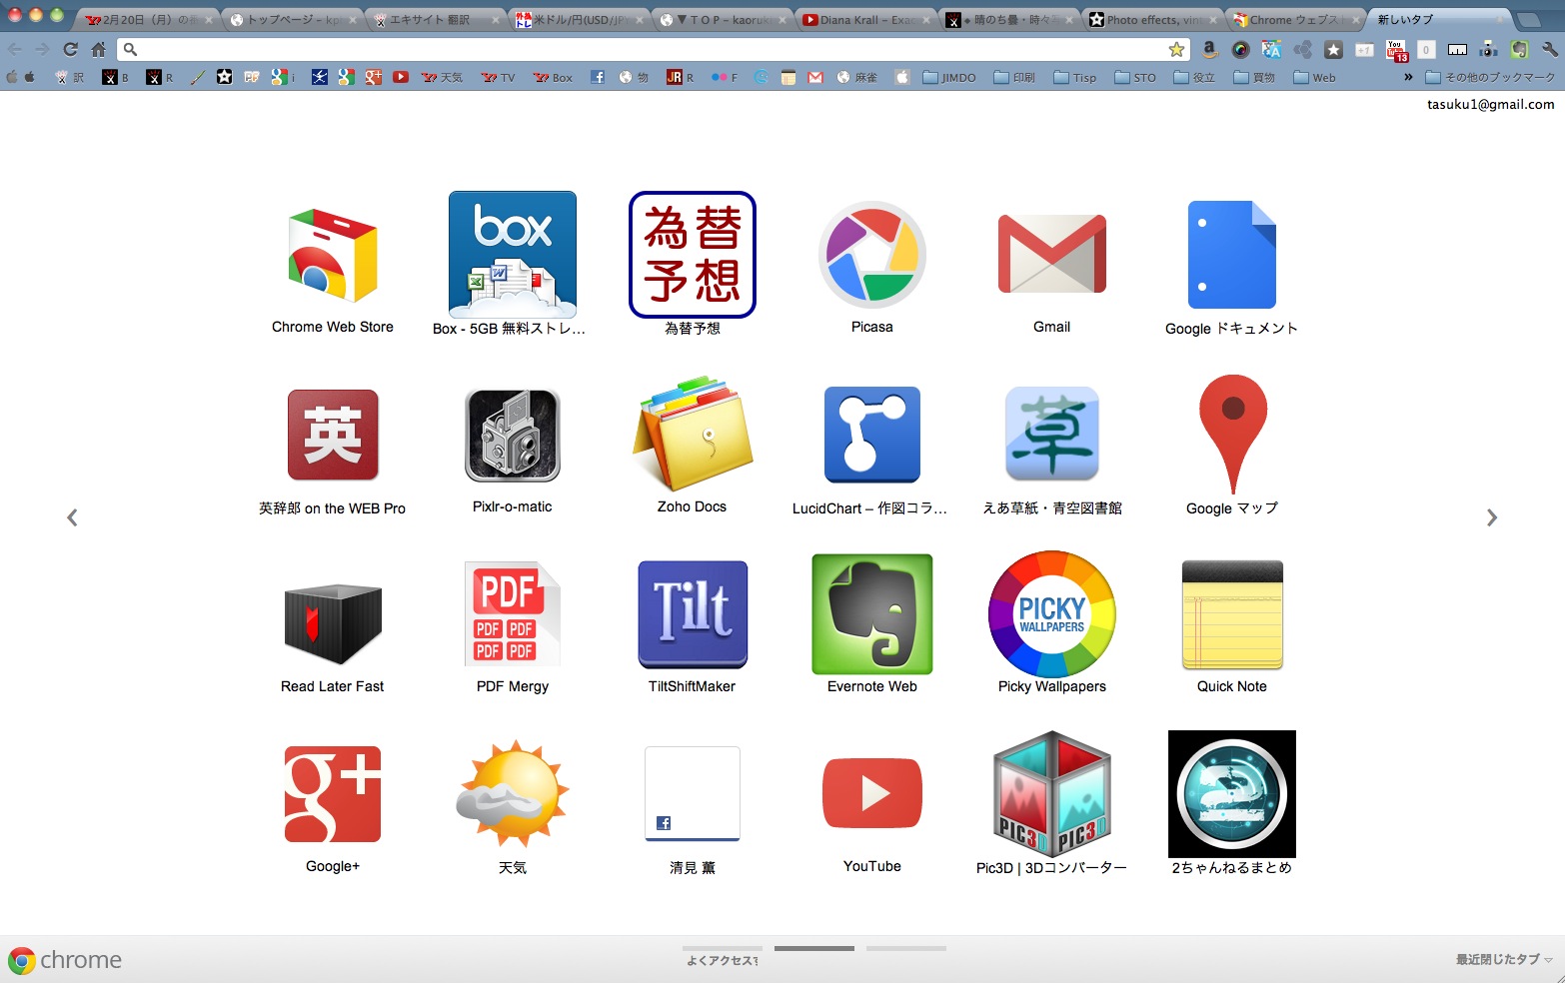Go to next apps page arrow
Viewport: 1565px width, 983px height.
coord(1492,517)
